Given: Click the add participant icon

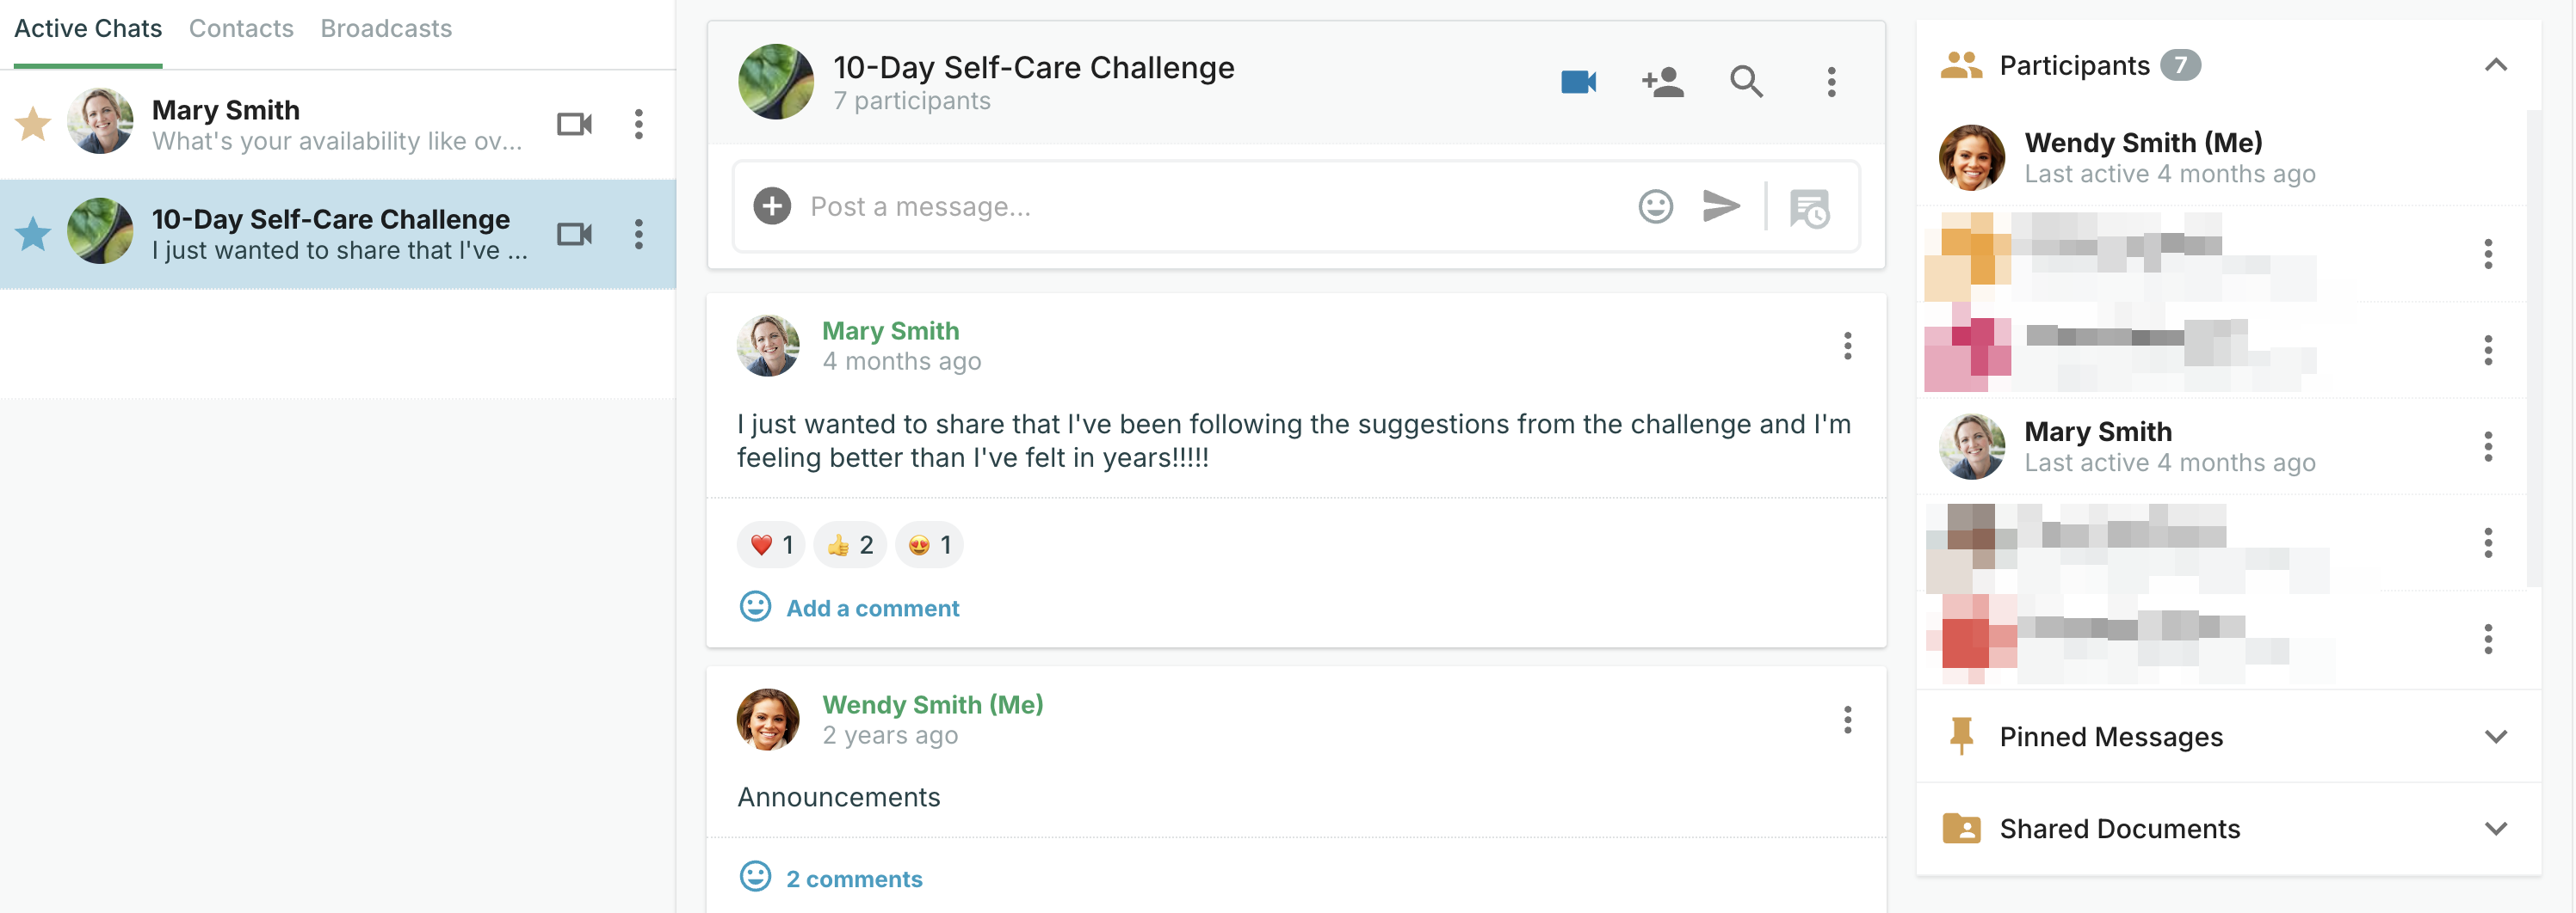Looking at the screenshot, I should click(x=1662, y=82).
